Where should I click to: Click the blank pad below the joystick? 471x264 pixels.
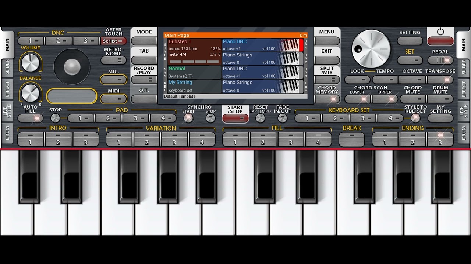(72, 96)
